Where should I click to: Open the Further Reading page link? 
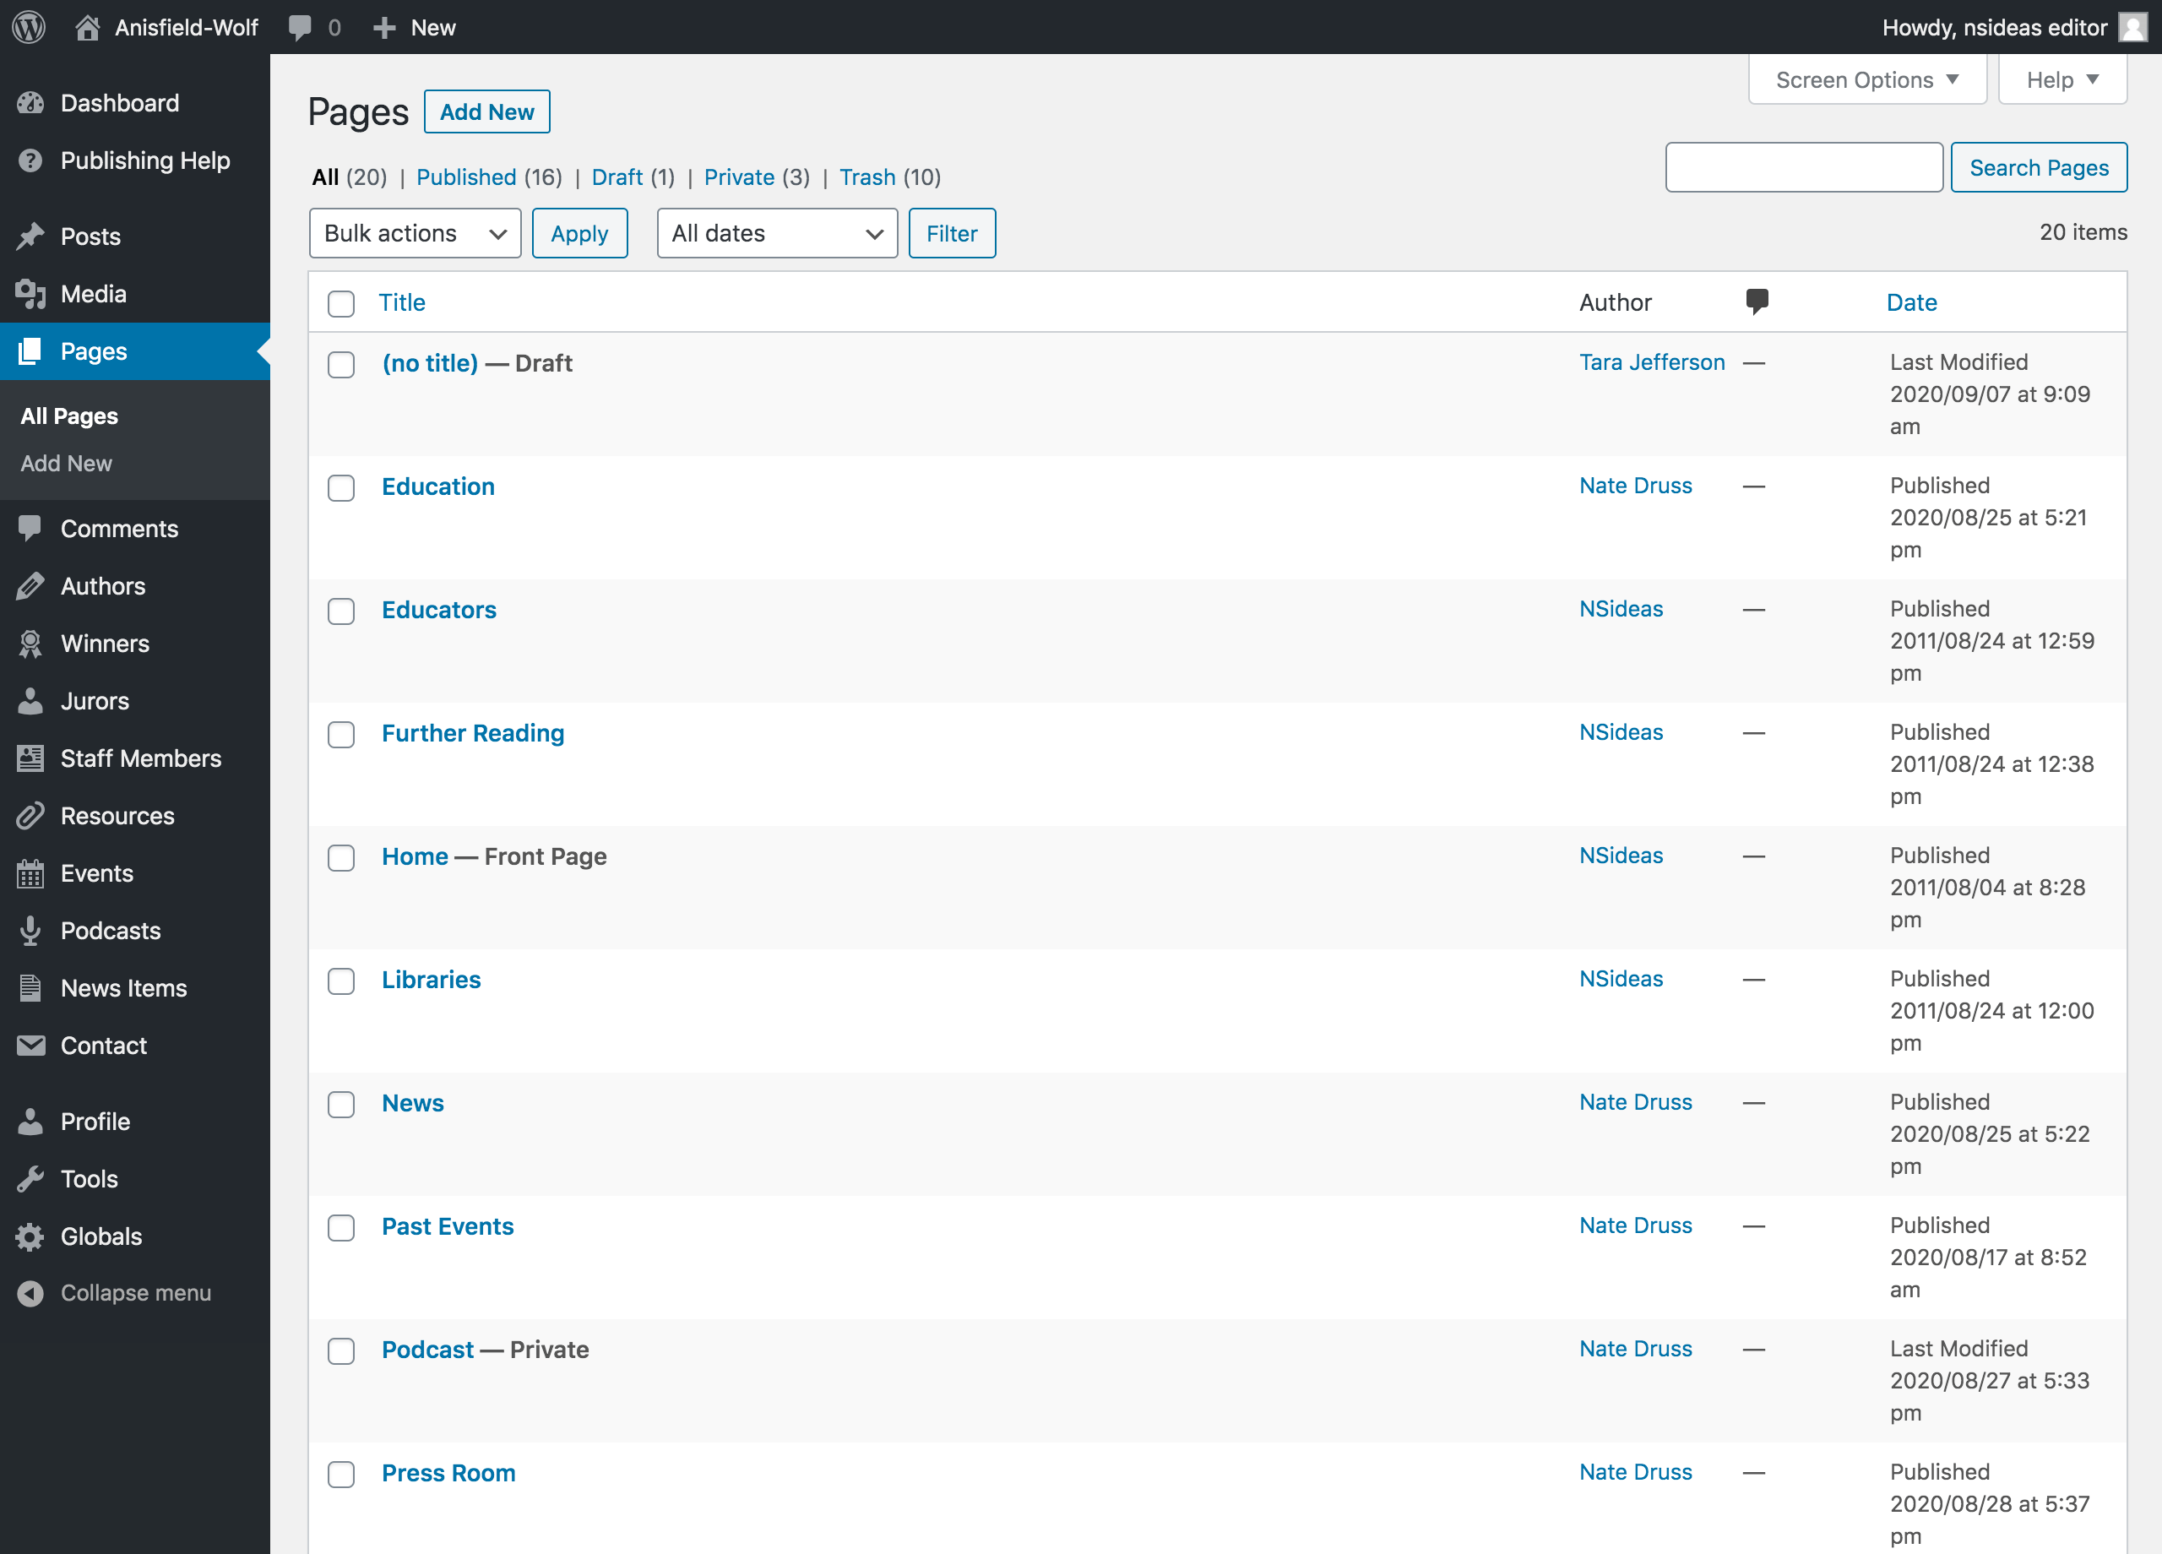tap(473, 732)
